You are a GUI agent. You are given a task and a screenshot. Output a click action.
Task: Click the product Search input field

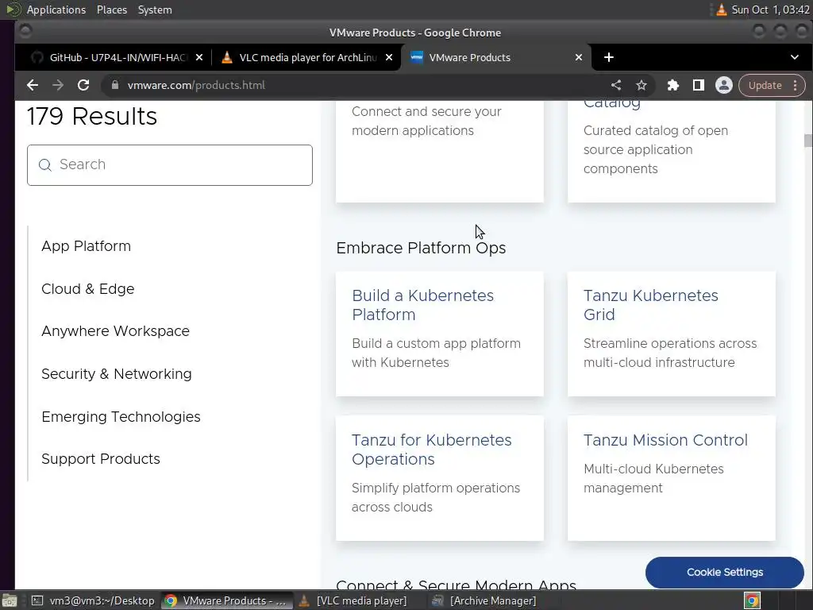coord(170,165)
